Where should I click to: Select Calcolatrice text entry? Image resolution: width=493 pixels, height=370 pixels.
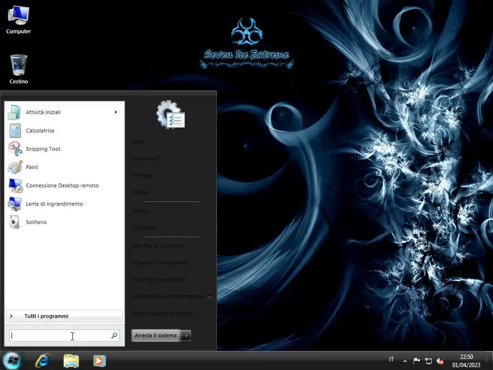tap(40, 131)
